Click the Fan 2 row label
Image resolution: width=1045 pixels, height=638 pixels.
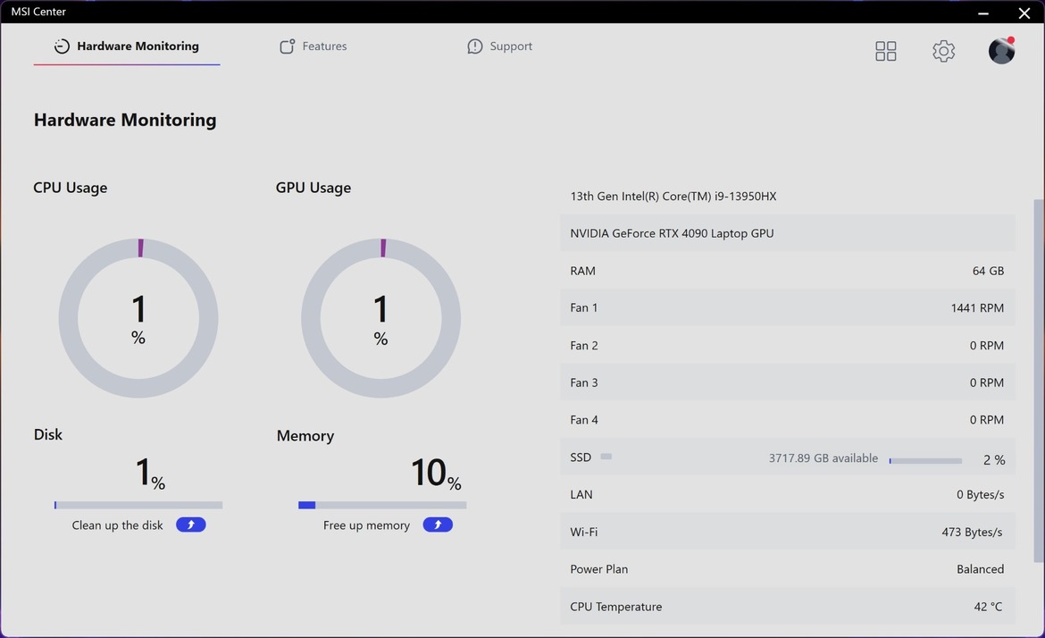tap(584, 345)
